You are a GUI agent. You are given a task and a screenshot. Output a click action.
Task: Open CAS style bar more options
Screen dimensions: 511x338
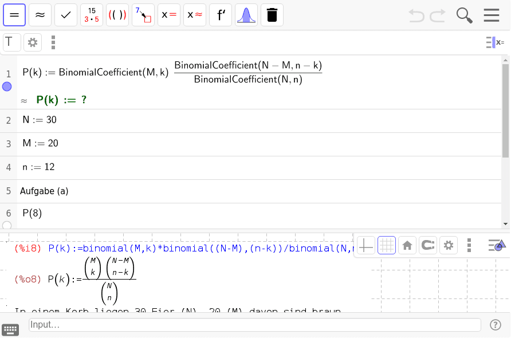pos(53,42)
